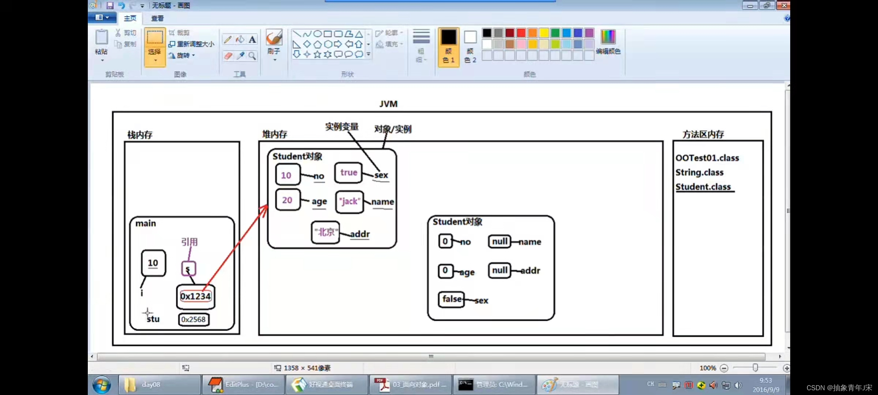Click the Resize button
This screenshot has width=878, height=395.
[192, 44]
